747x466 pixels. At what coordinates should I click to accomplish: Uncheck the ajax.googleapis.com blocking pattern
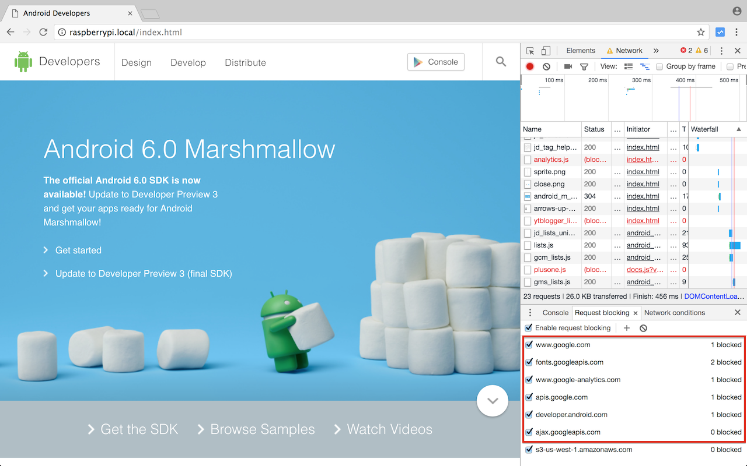click(x=529, y=432)
